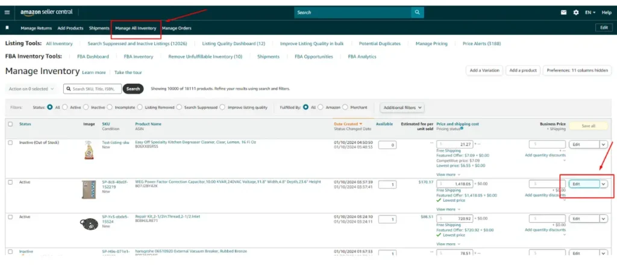Screen dimensions: 617x275
Task: Select the All status radio button
Action: tap(49, 107)
